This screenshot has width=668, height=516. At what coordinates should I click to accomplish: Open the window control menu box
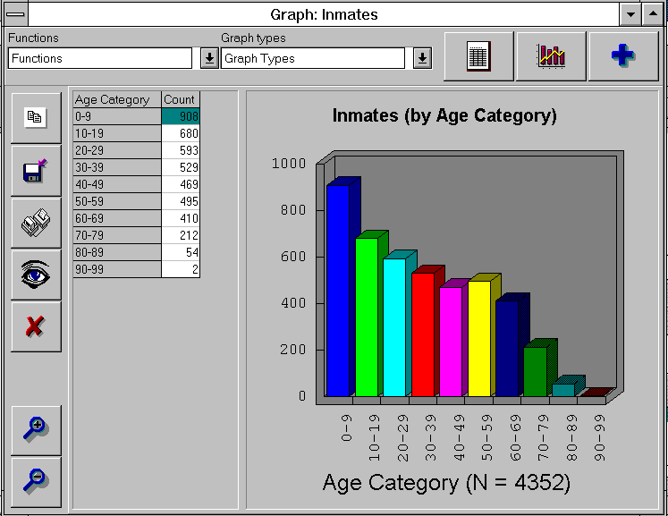click(14, 14)
